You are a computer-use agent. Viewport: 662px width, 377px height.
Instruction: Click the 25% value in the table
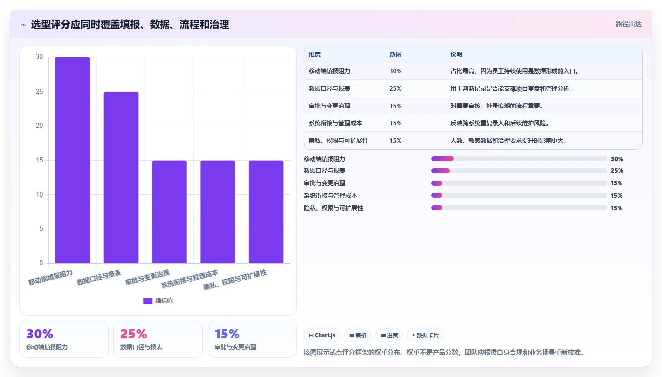coord(396,89)
